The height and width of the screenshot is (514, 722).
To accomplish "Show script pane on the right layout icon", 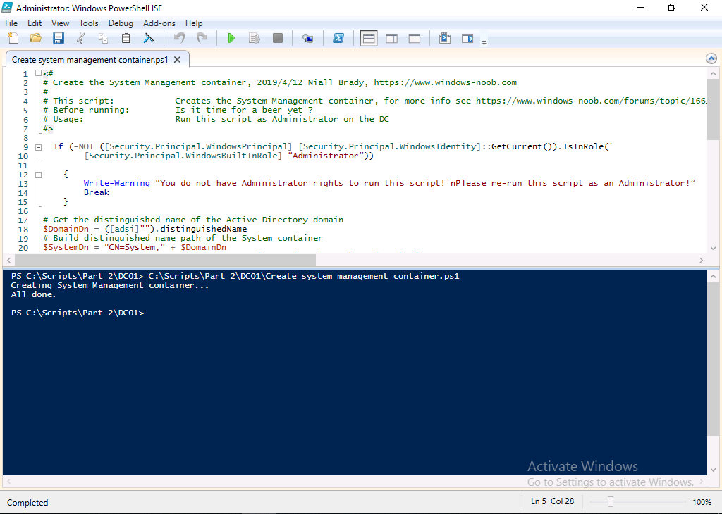I will coord(392,38).
